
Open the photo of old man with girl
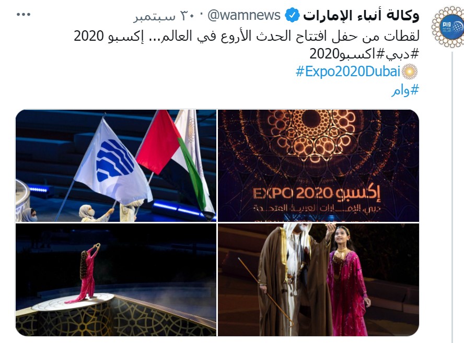pos(318,280)
